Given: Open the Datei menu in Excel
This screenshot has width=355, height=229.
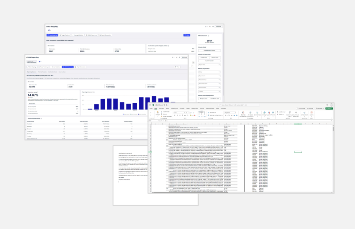Looking at the screenshot, I should 151,109.
